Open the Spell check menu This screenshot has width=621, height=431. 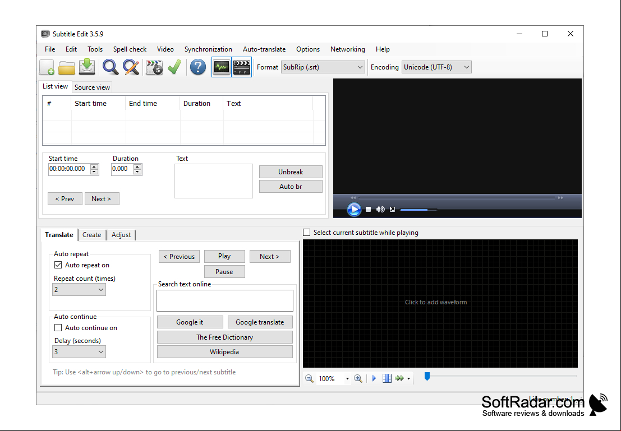[130, 49]
